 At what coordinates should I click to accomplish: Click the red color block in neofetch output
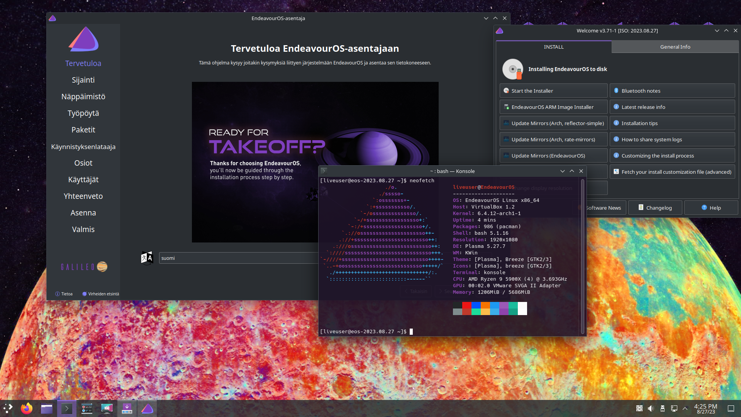[467, 305]
